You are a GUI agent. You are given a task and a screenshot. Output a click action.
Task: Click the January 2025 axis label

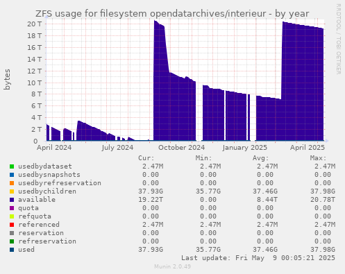[245, 148]
